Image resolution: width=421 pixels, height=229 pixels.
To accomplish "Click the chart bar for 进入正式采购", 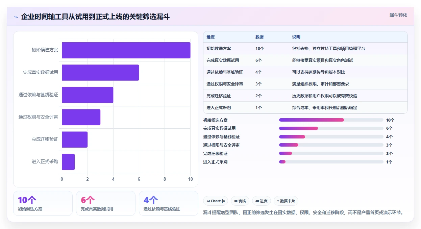I will (x=68, y=162).
